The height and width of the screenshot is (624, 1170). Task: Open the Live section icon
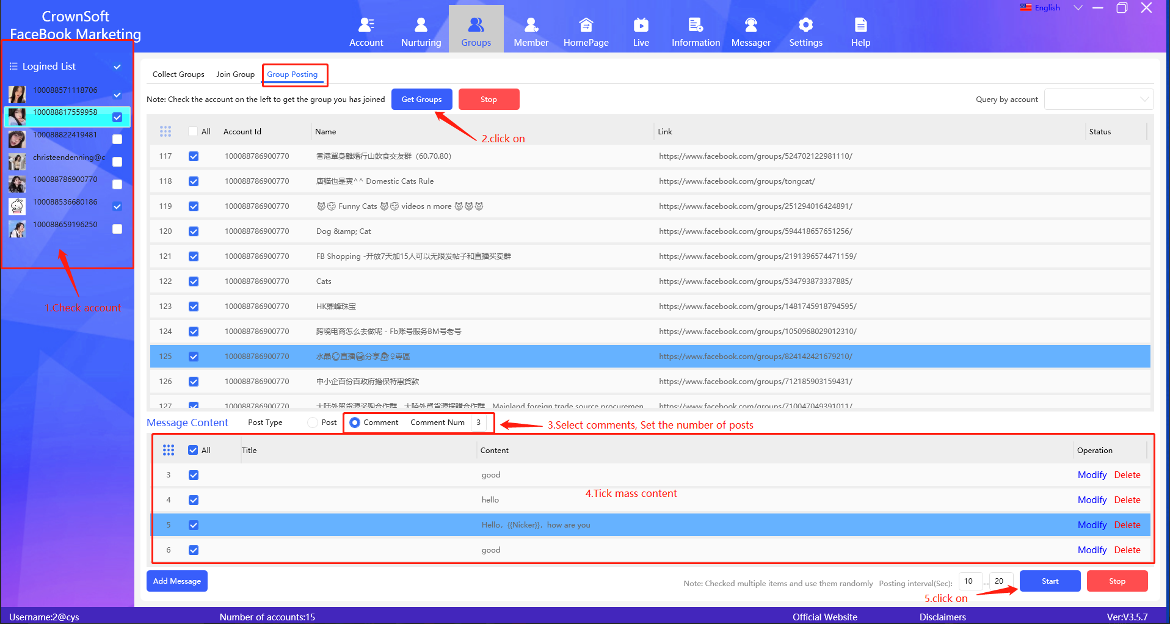(641, 25)
